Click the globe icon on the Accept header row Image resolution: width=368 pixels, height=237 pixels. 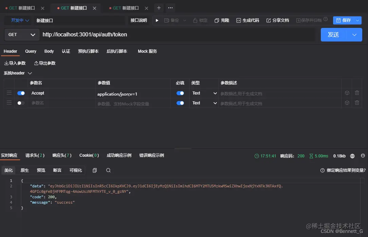point(346,92)
